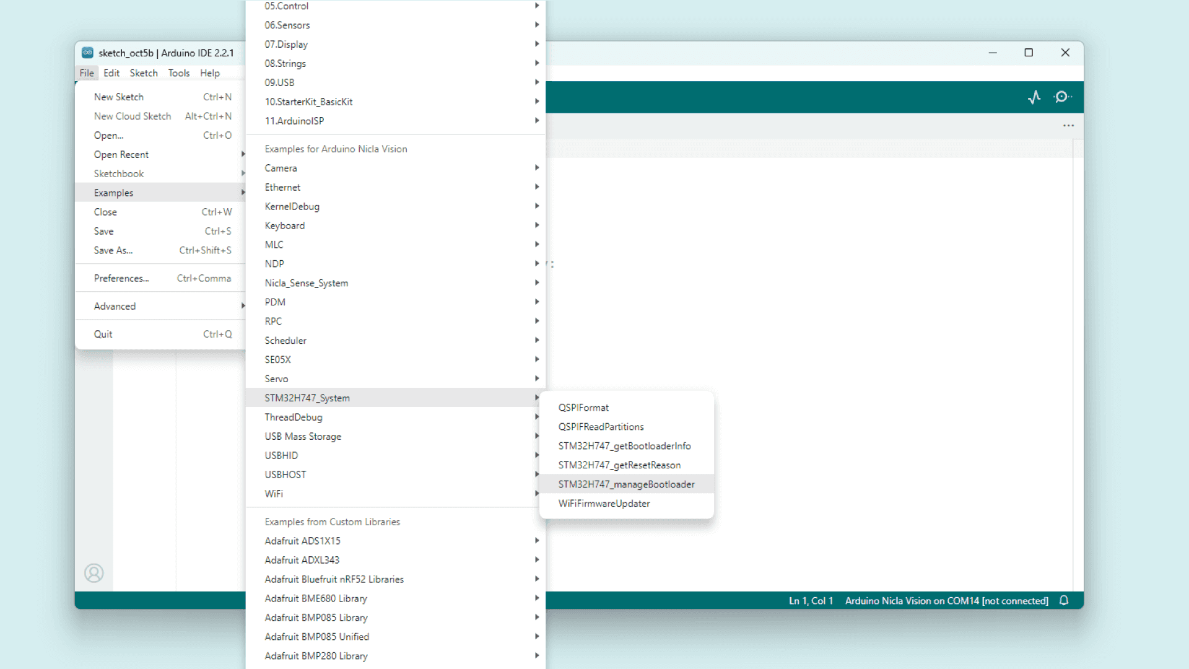Click the three-dots editor options icon
Screen dimensions: 1189x669
click(x=1068, y=126)
